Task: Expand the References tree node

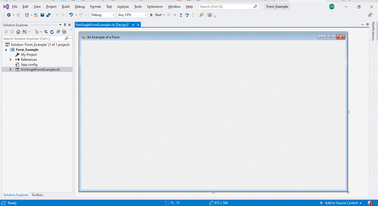Action: pos(11,60)
